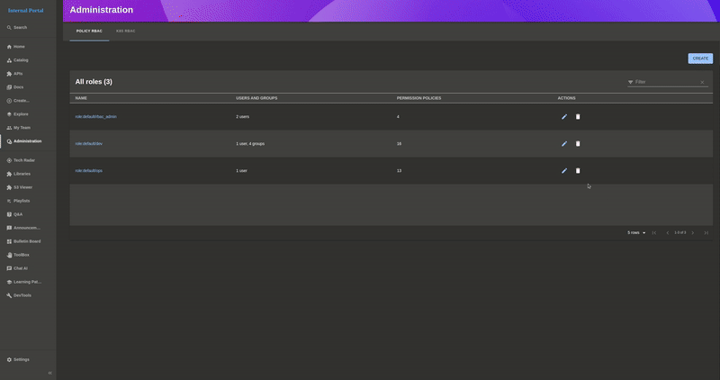720x380 pixels.
Task: Click into the Filter input field
Action: click(666, 82)
